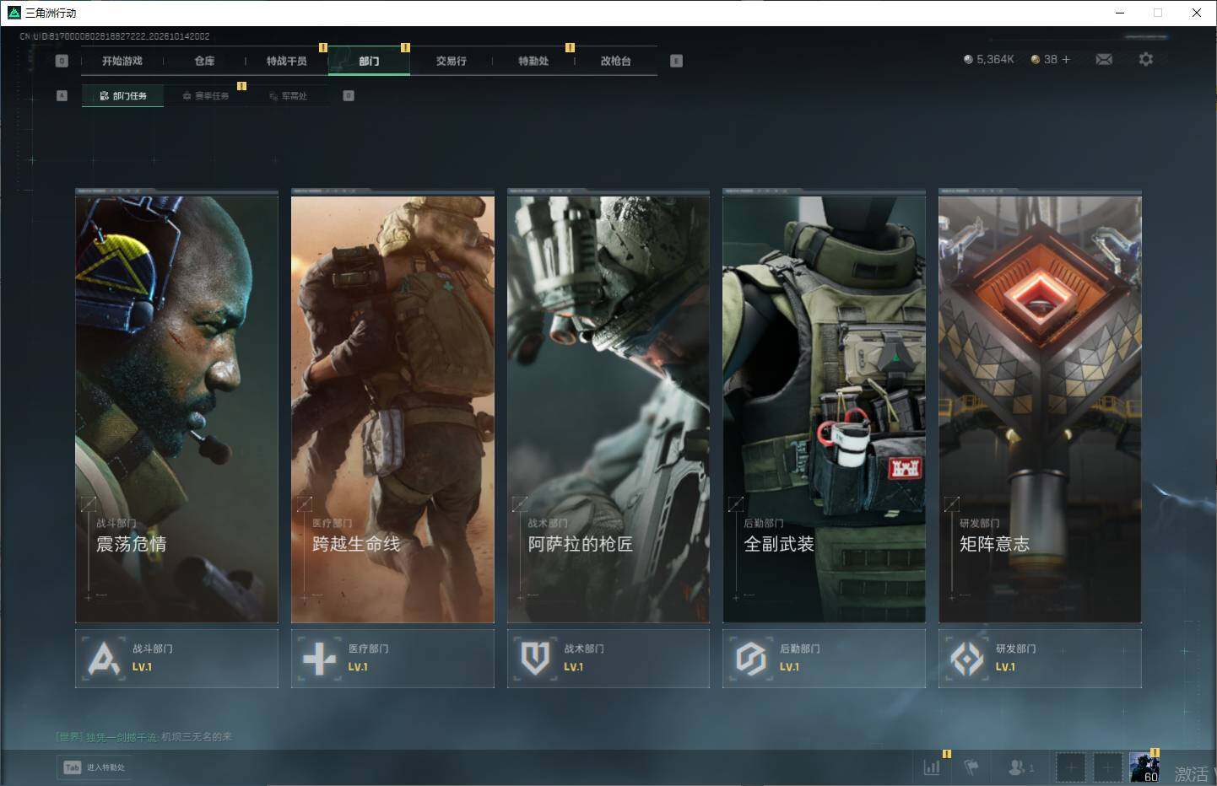1217x786 pixels.
Task: Switch to the 军需处 sub-tab
Action: tap(288, 96)
